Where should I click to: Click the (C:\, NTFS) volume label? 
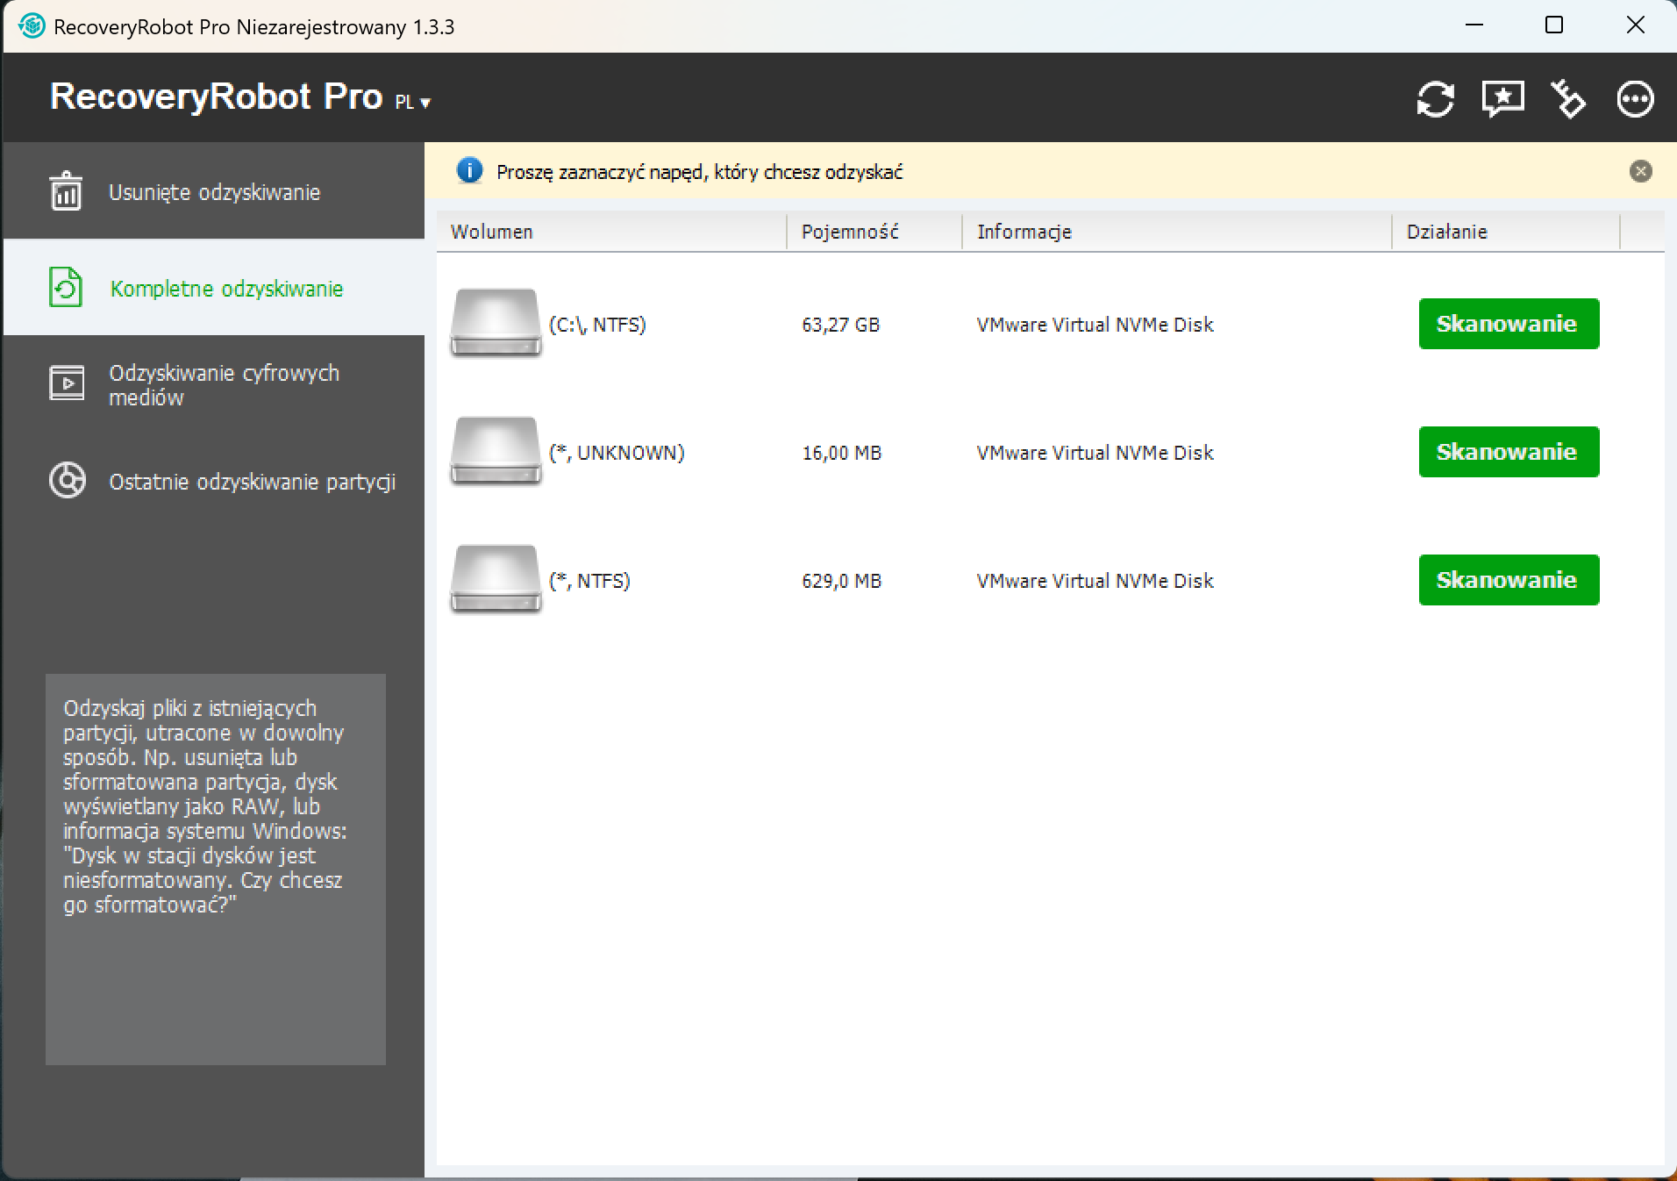pyautogui.click(x=597, y=325)
